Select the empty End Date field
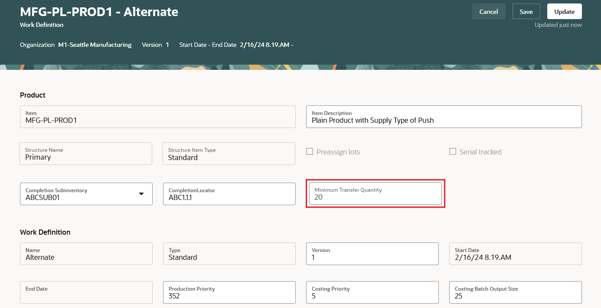Screen dimensions: 601x308 tap(86, 292)
